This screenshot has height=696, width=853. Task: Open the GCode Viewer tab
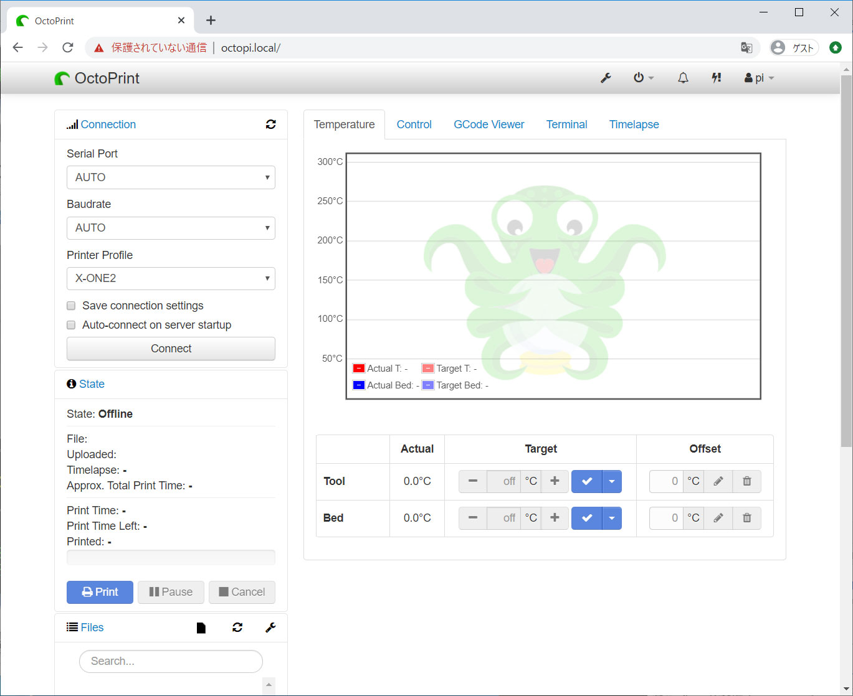(489, 125)
